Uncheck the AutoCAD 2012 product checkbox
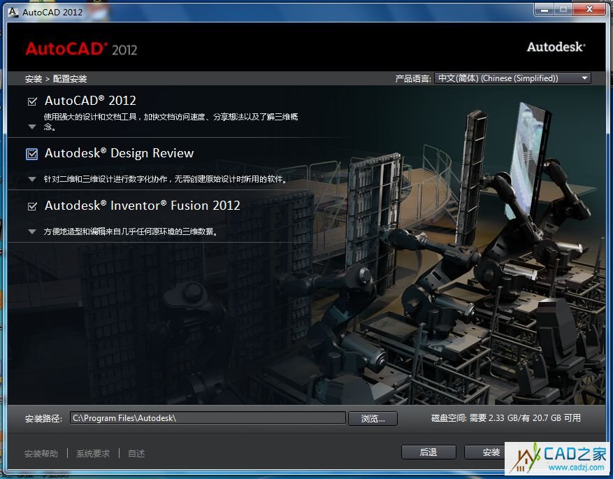The height and width of the screenshot is (479, 613). coord(32,101)
